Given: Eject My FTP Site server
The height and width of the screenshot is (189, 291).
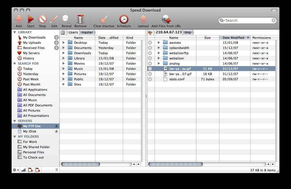Looking at the screenshot, I should 56,126.
